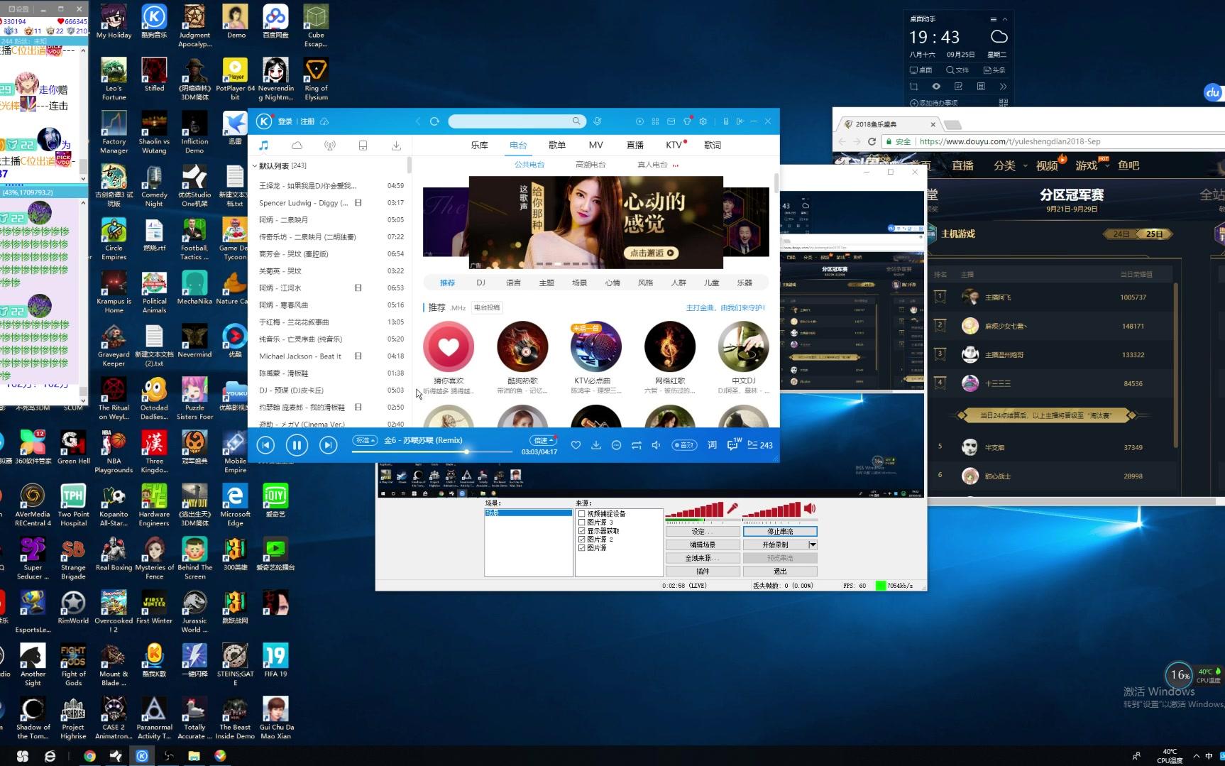1225x766 pixels.
Task: Select the 24日 date tab on Douyu
Action: [1121, 234]
